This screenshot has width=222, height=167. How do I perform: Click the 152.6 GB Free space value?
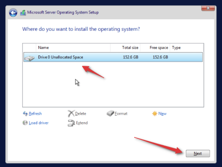pos(160,57)
